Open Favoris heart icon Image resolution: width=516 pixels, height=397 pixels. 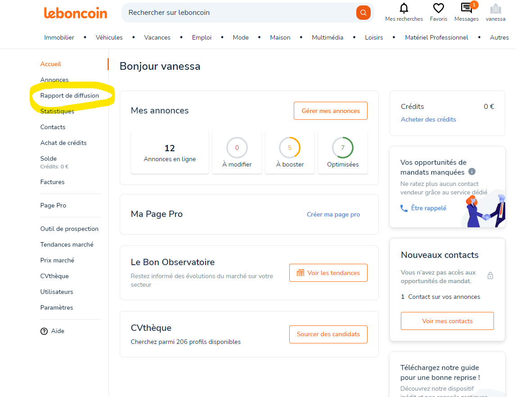coord(438,8)
